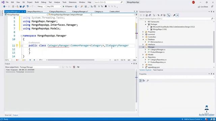Click the Preview Selected Items icon in Solution Explorer

pyautogui.click(x=177, y=15)
